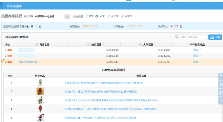Open product 5 link with contessa OKAMURA
223x122 pixels.
[100, 118]
